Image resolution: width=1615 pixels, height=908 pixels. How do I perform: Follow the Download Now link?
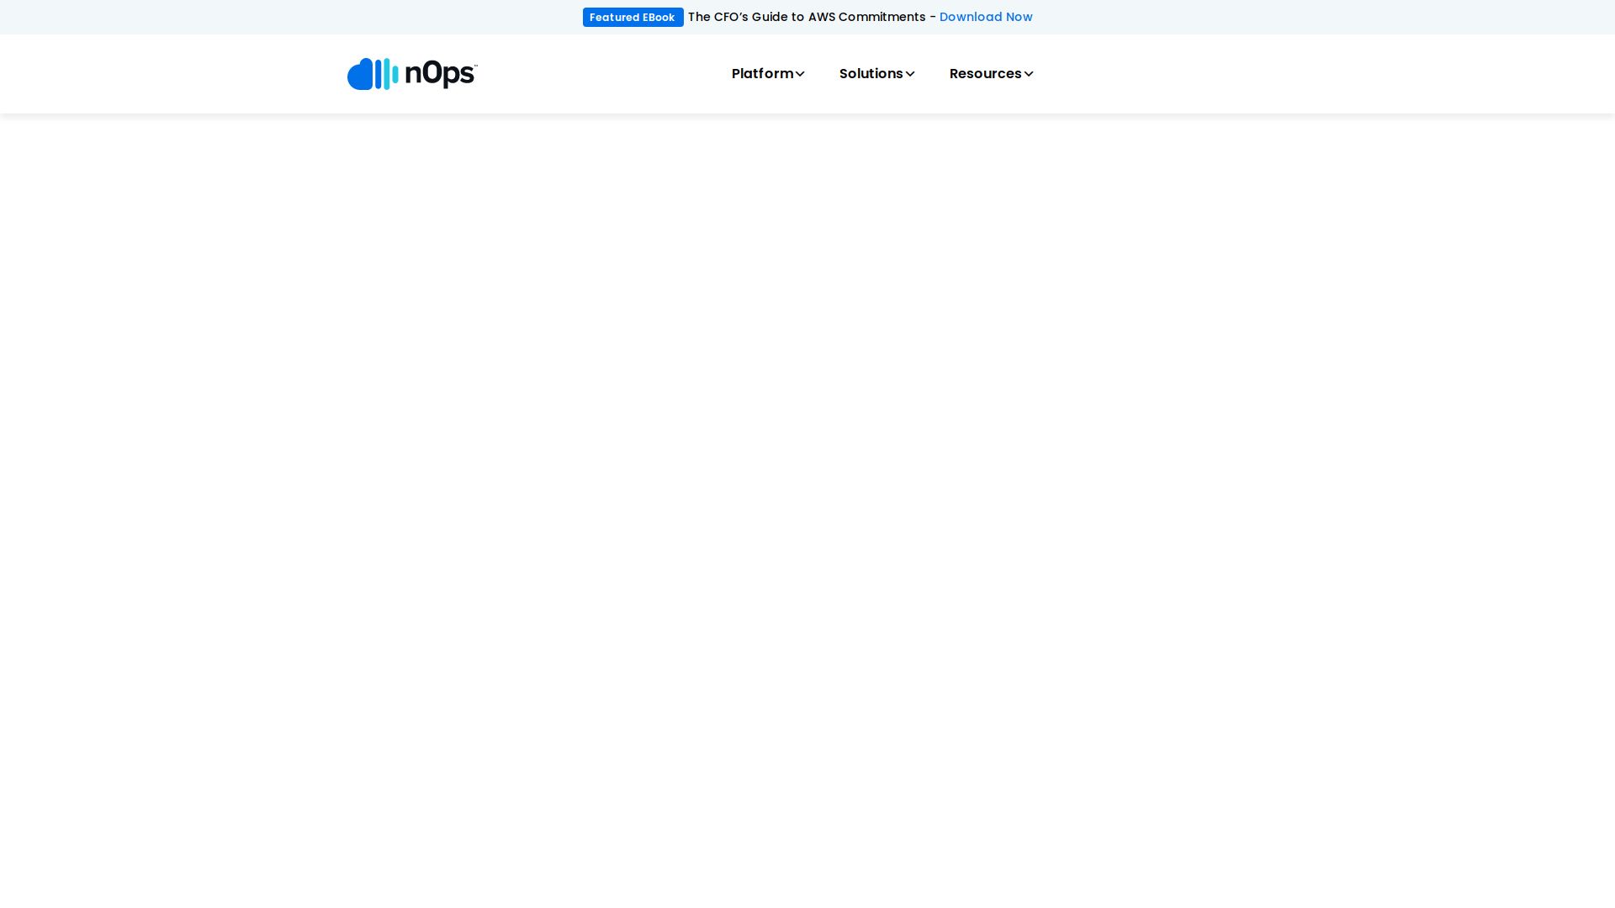985,18
